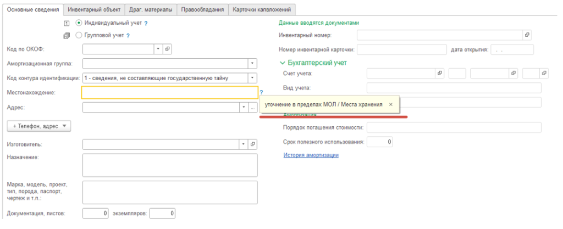Viewport: 563px width, 229px height.
Task: Show help for Групповой учет
Action: point(128,36)
